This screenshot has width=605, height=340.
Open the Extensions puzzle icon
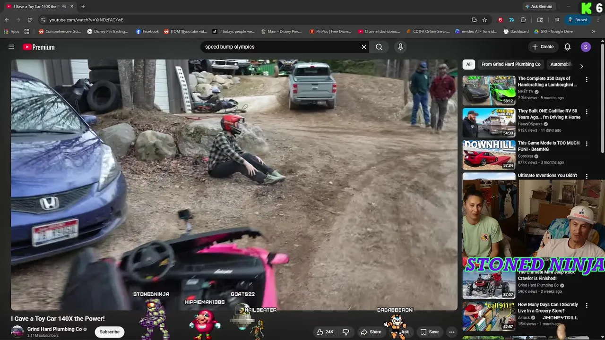[x=523, y=20]
